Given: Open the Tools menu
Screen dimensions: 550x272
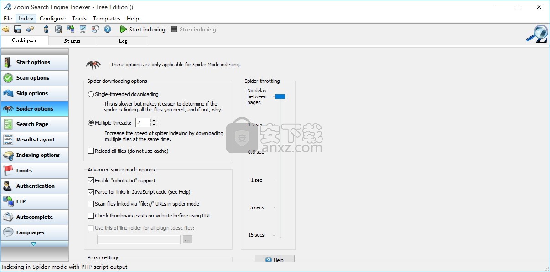Looking at the screenshot, I should (x=79, y=18).
